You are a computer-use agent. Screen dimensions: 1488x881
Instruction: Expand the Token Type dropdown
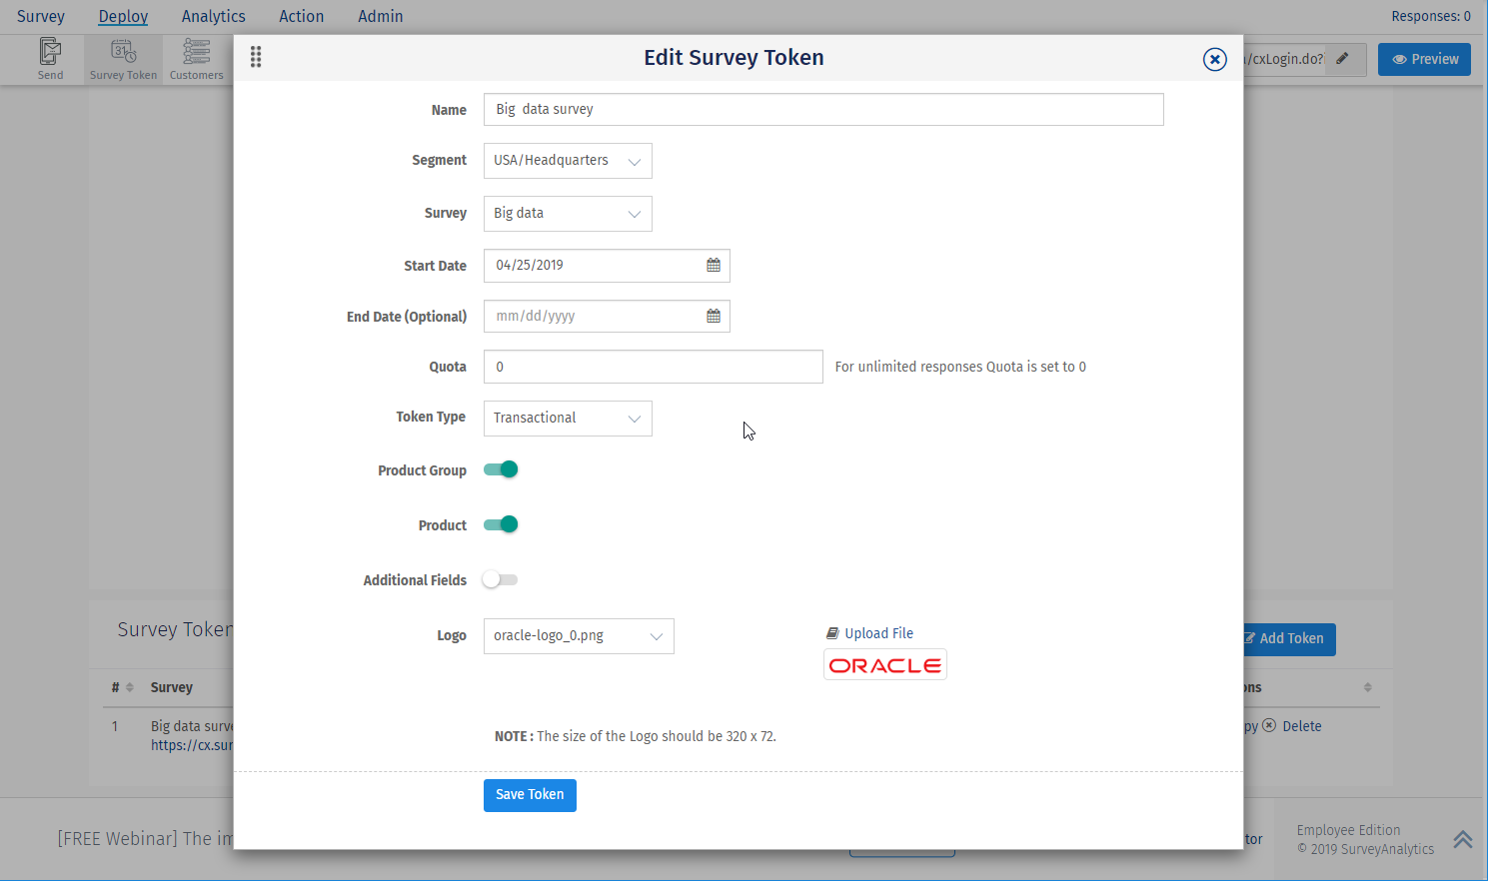[567, 418]
